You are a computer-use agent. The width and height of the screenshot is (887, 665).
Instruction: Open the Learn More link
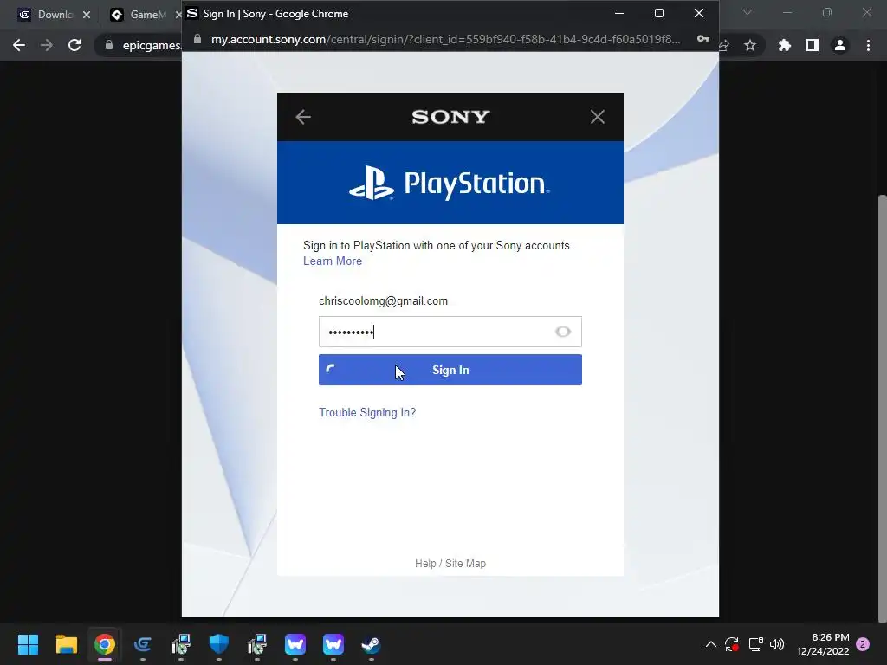pyautogui.click(x=333, y=261)
